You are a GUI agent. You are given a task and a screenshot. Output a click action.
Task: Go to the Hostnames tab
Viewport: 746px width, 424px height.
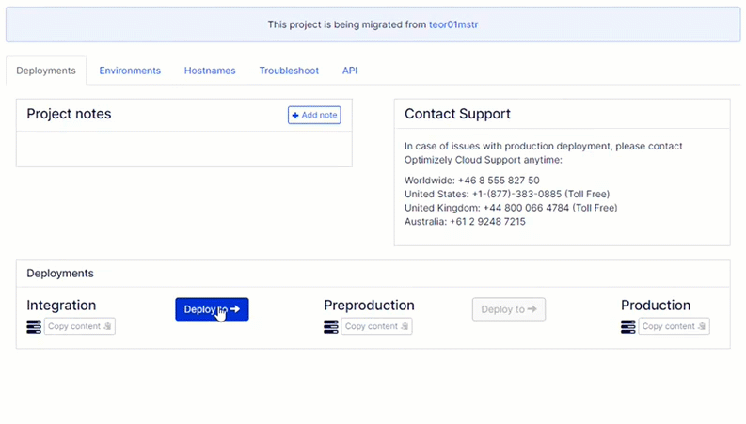pos(210,71)
